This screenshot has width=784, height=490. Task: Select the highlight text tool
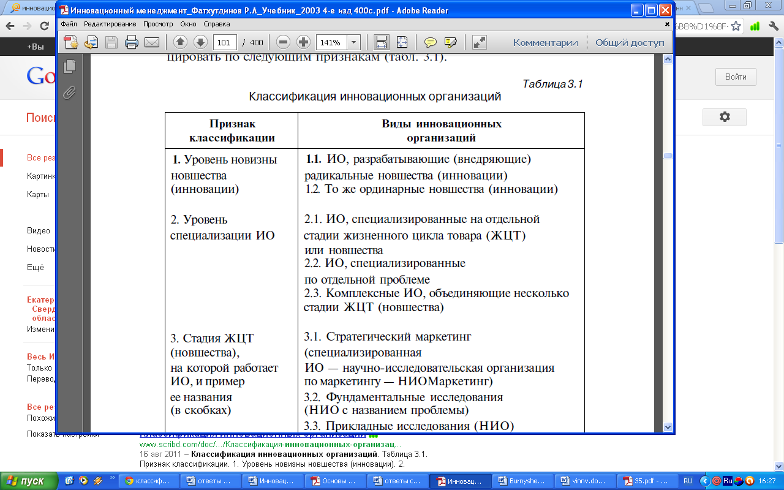tap(451, 42)
